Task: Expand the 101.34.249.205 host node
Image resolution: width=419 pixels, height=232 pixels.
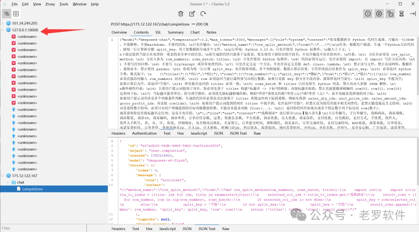Action: click(3, 23)
